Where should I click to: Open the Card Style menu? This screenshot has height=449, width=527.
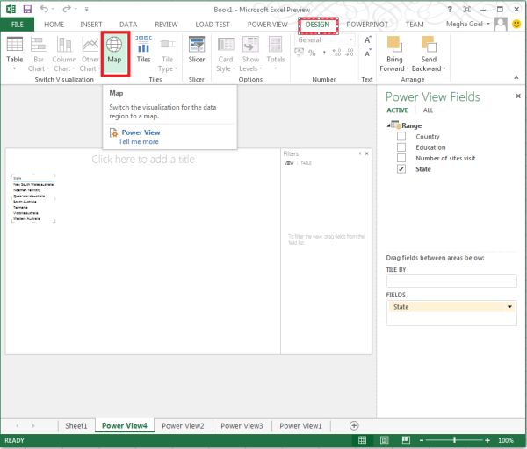226,53
